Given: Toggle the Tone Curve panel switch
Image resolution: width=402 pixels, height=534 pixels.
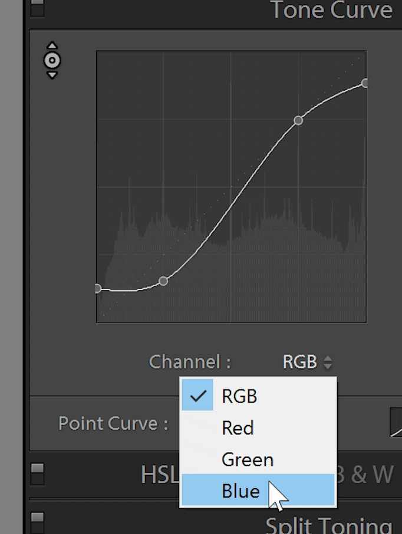Looking at the screenshot, I should tap(37, 8).
